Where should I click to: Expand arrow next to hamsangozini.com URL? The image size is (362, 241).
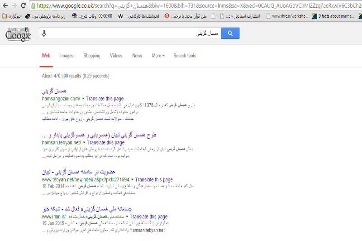click(x=83, y=99)
